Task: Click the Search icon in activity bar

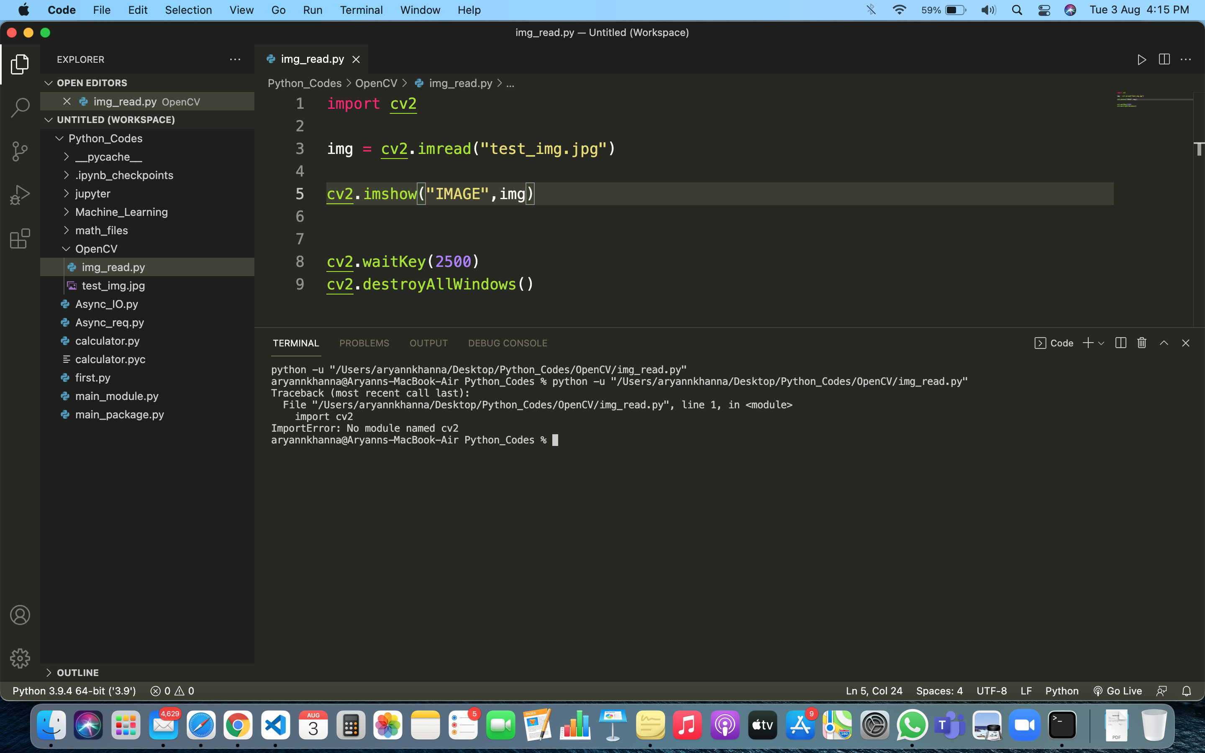Action: pyautogui.click(x=20, y=107)
